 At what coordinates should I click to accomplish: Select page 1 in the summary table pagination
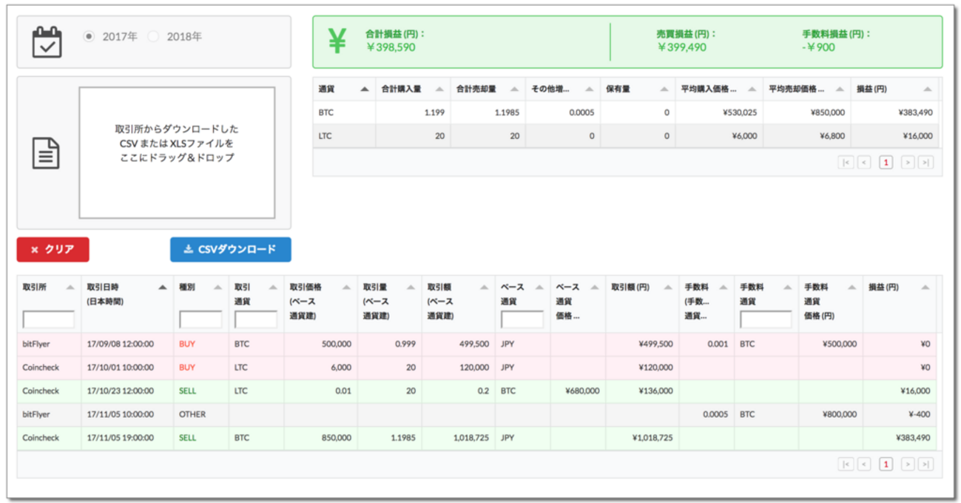[x=886, y=162]
